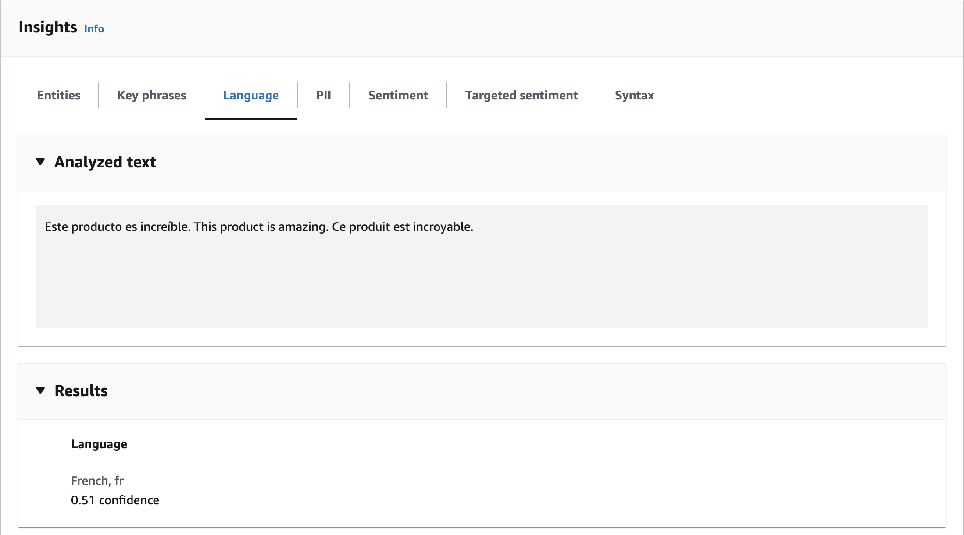This screenshot has width=964, height=535.
Task: Collapse the Results section triangle
Action: [40, 390]
